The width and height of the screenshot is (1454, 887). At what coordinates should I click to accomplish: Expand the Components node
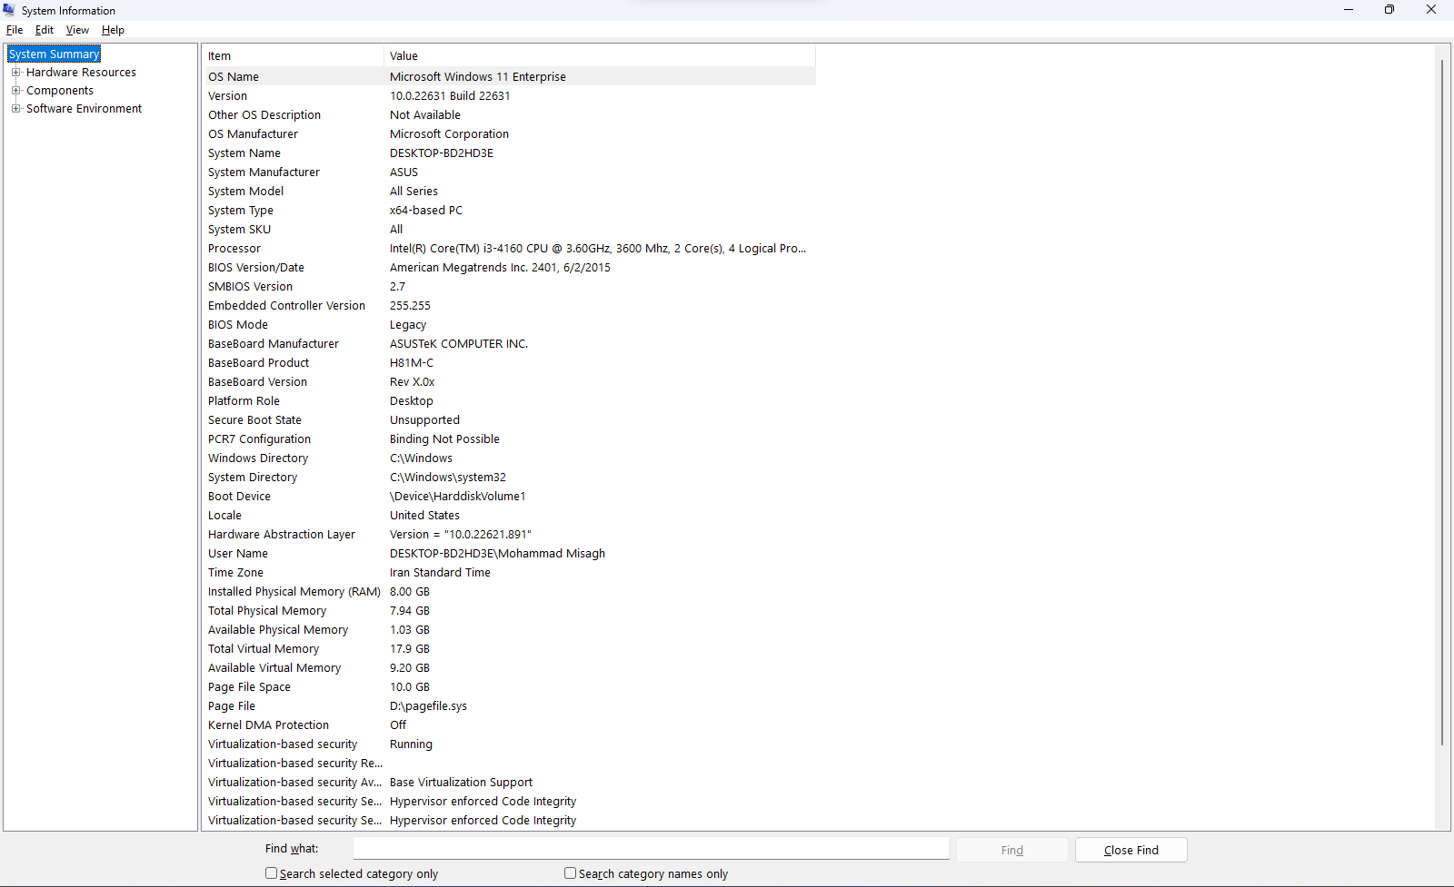15,91
